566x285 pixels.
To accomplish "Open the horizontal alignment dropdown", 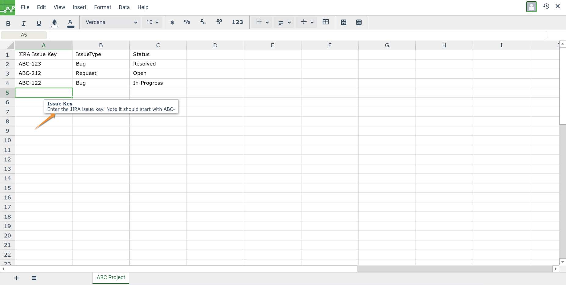I will [284, 22].
